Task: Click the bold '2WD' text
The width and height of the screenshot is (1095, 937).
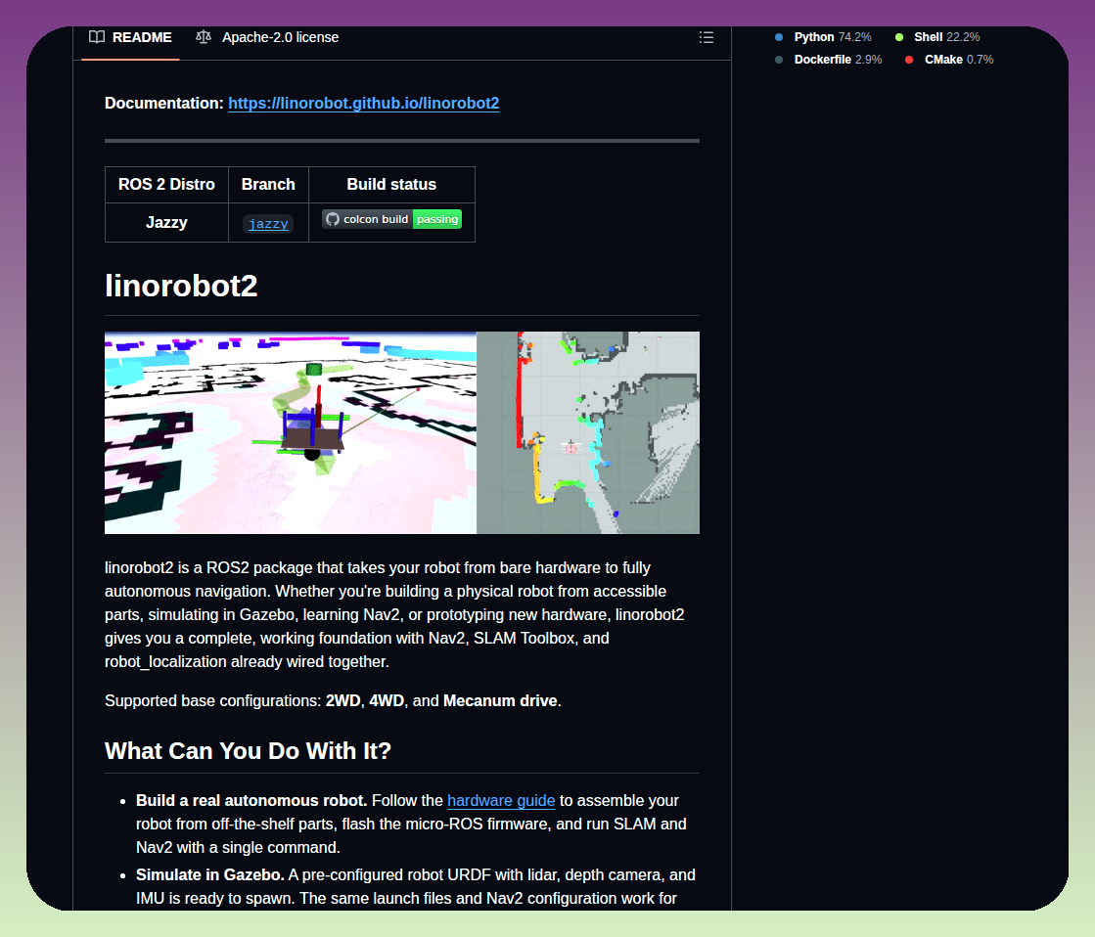Action: coord(342,701)
